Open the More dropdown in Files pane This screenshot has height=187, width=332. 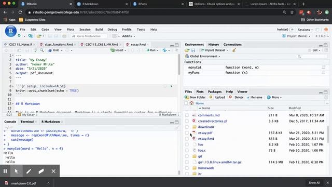pos(274,97)
